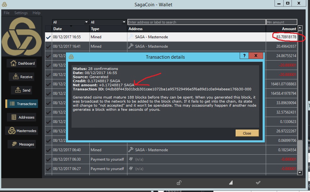Image resolution: width=310 pixels, height=192 pixels.
Task: Click the pickaxe icon in 16:41 Masternode row
Action: tap(131, 46)
